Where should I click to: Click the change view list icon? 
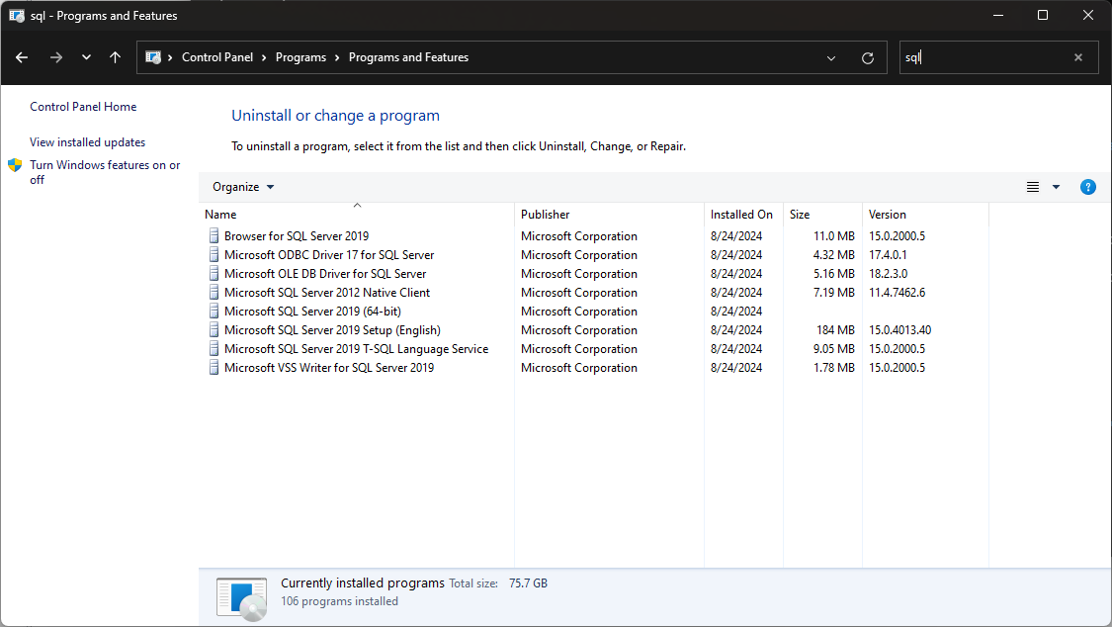(x=1033, y=187)
